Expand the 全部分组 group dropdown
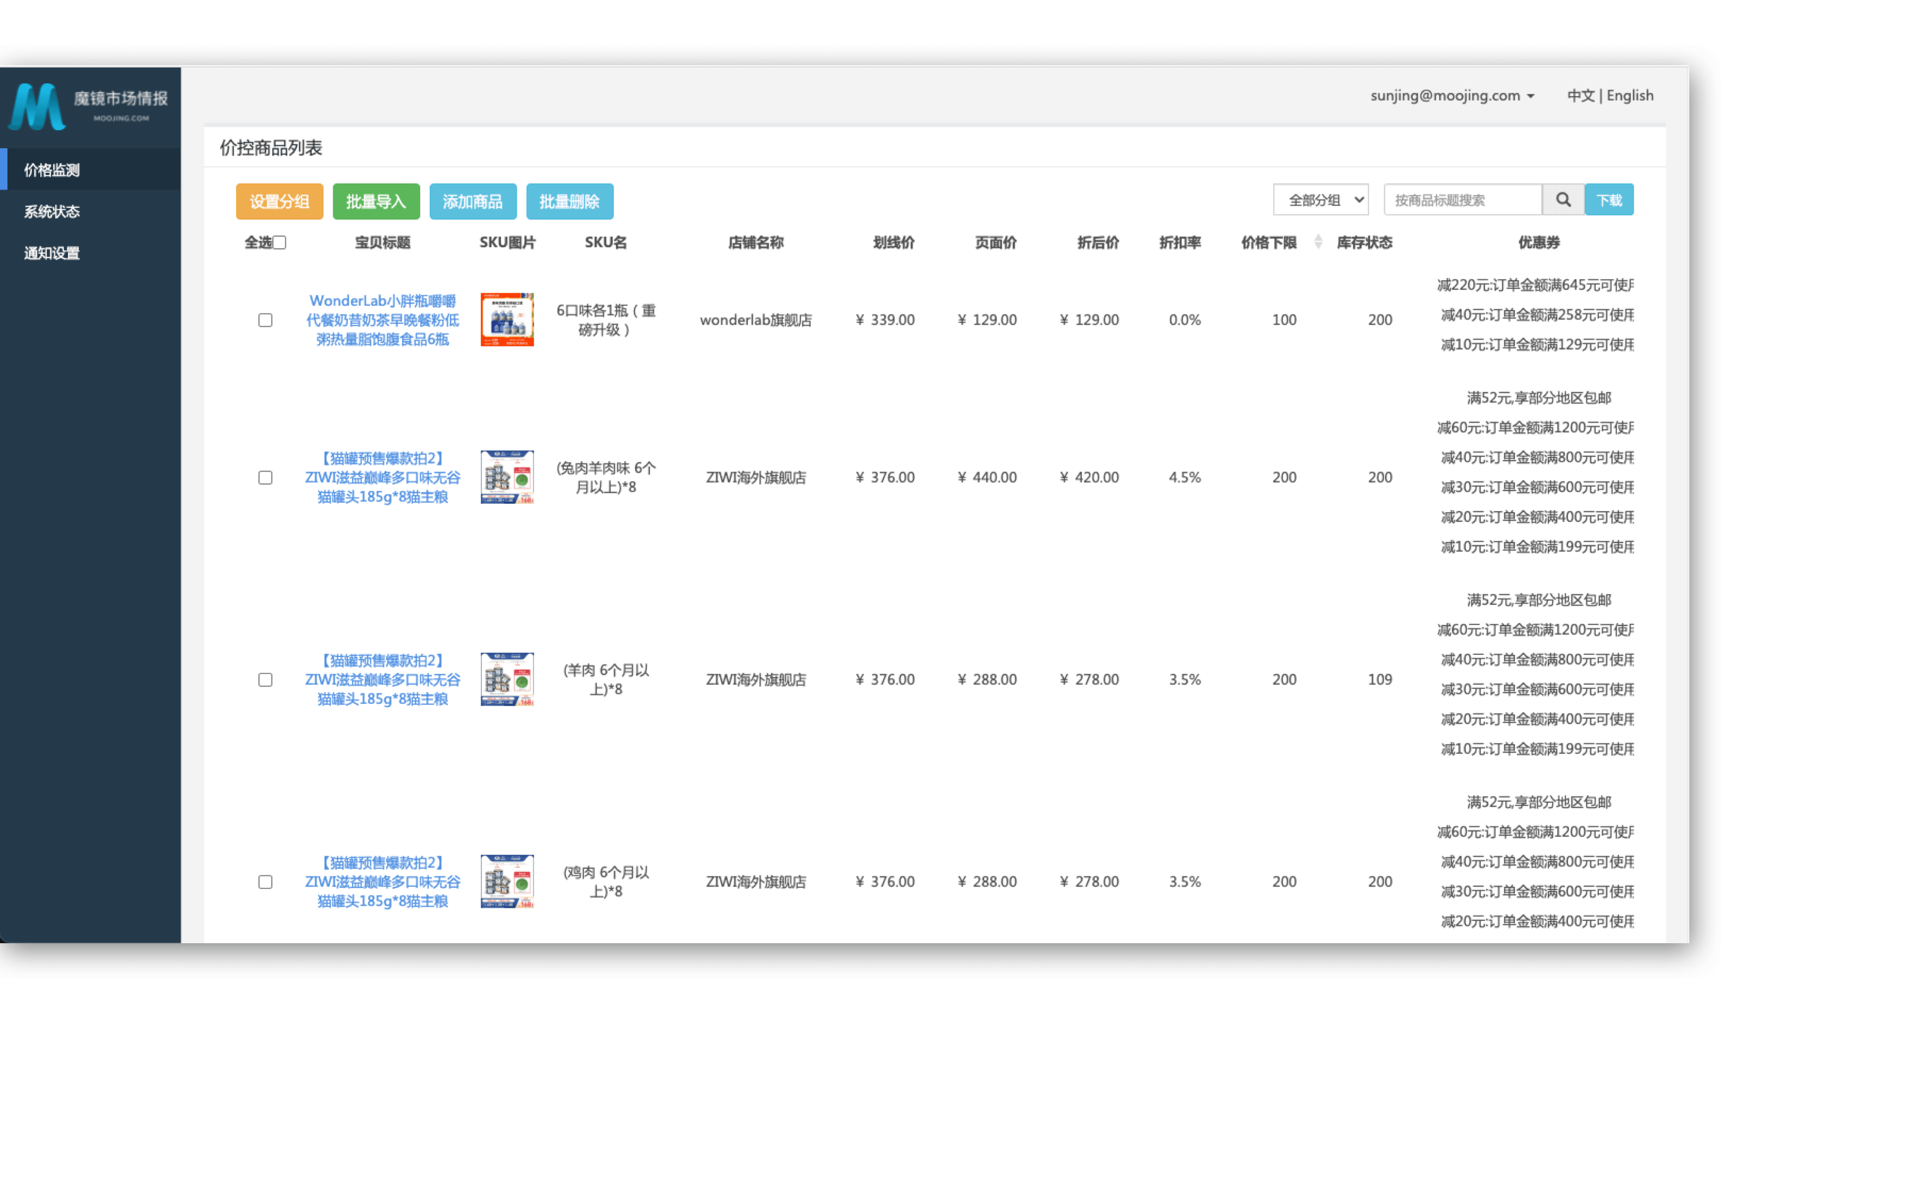 point(1320,200)
